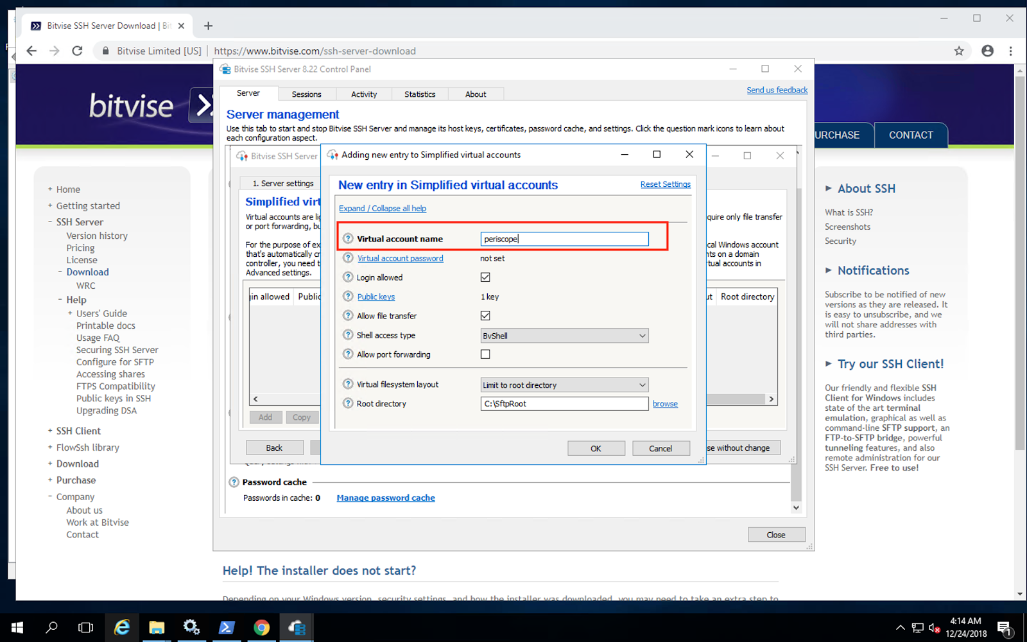Image resolution: width=1027 pixels, height=642 pixels.
Task: Expand Users' Guide sidebar item
Action: click(70, 313)
